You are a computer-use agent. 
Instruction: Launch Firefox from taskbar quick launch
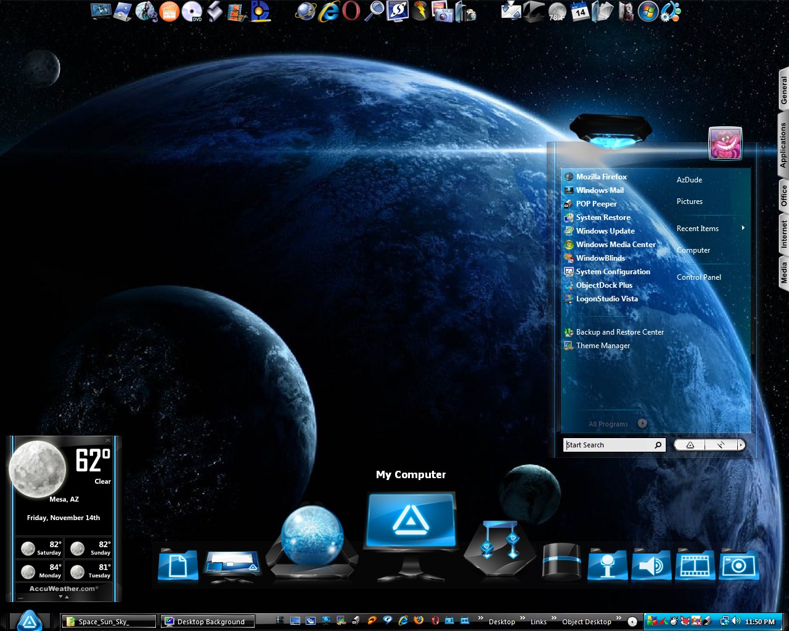419,621
